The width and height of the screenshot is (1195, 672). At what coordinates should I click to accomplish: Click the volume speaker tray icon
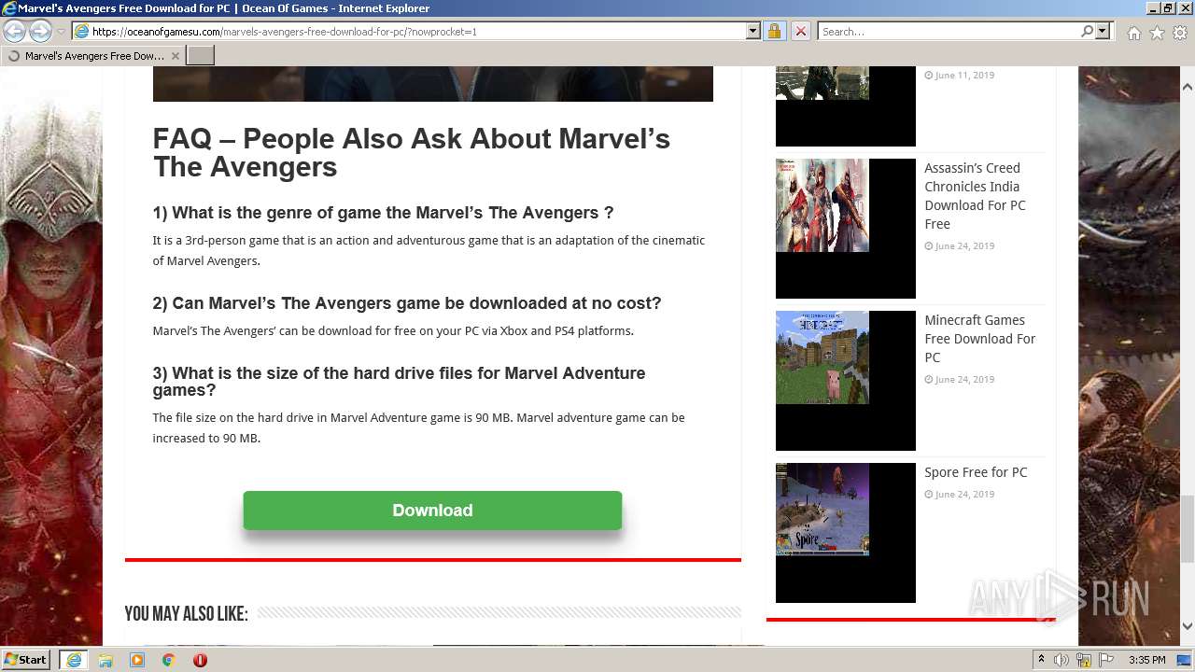coord(1061,660)
